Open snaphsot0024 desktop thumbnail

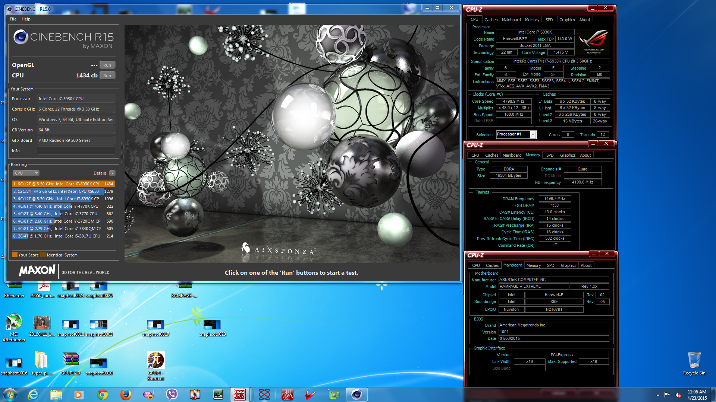(x=71, y=291)
